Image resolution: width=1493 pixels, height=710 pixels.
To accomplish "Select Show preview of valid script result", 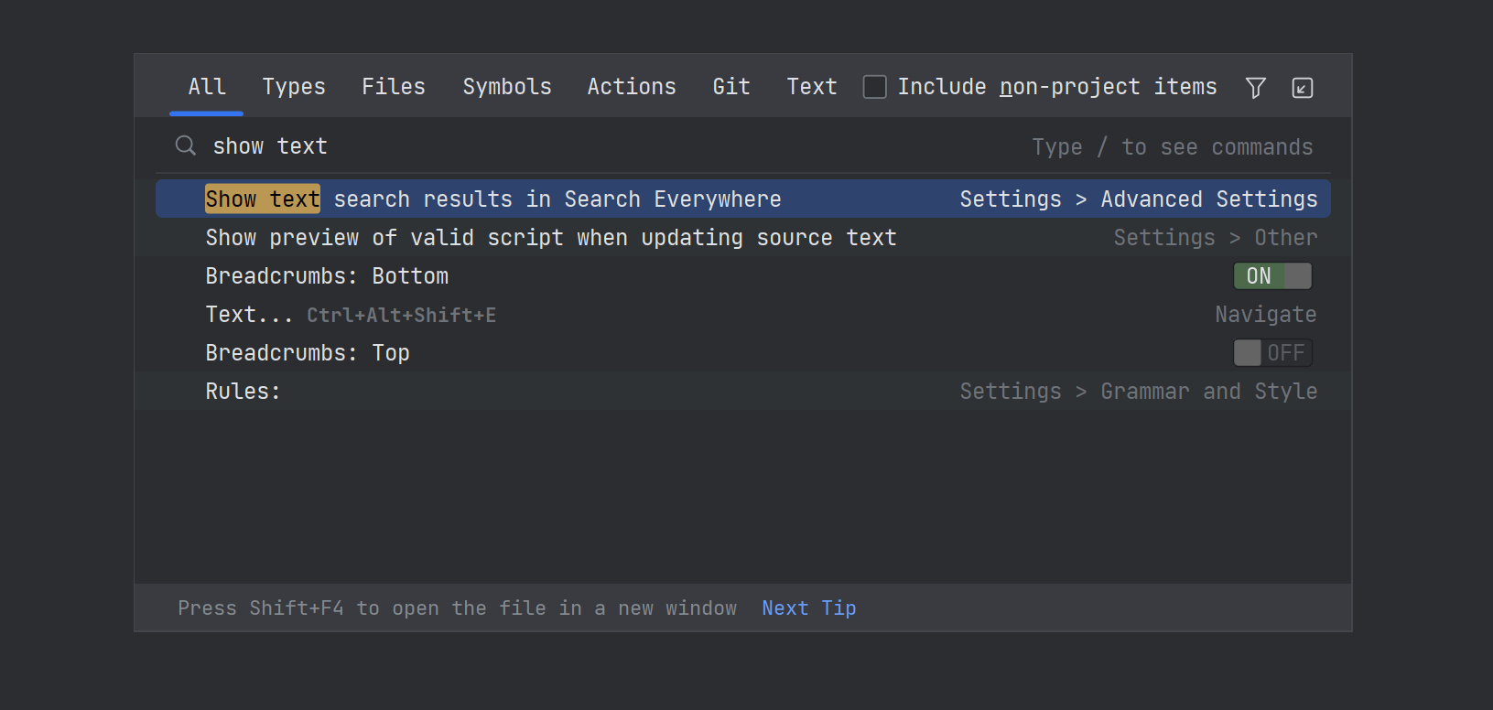I will coord(551,238).
